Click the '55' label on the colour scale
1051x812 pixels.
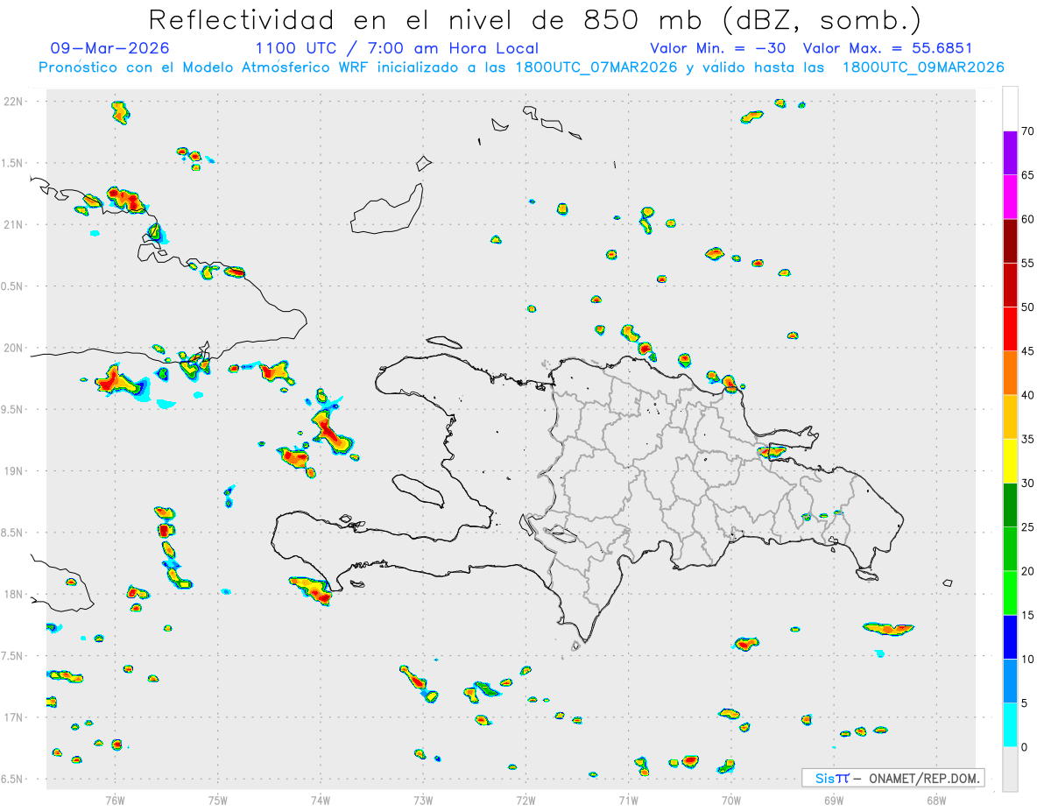[x=1028, y=263]
